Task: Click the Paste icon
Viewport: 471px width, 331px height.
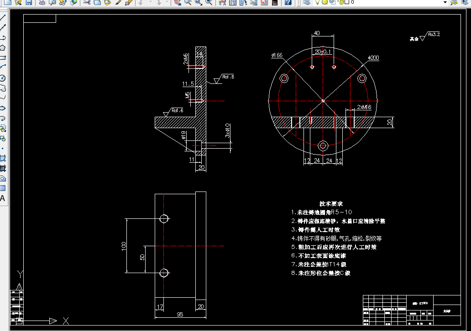Action: [x=107, y=2]
